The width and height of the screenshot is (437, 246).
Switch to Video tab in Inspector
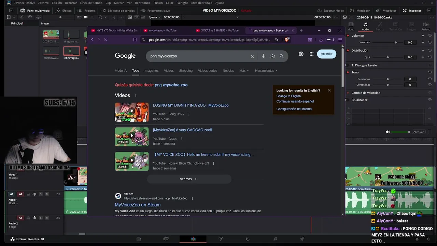tap(351, 26)
